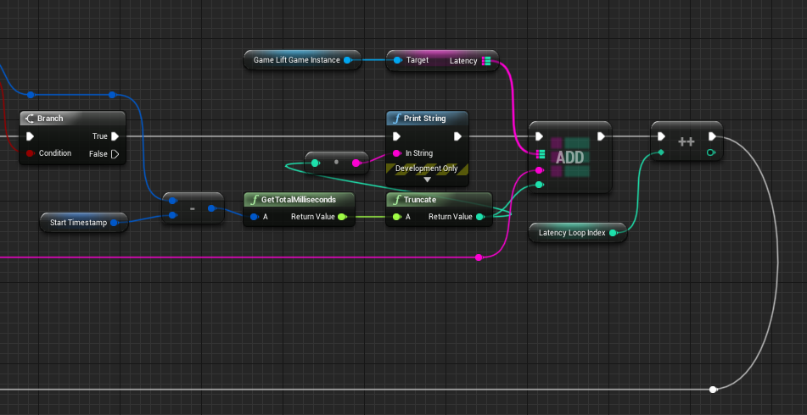Click Print String's In String pin
This screenshot has height=415, width=807.
pyautogui.click(x=396, y=154)
